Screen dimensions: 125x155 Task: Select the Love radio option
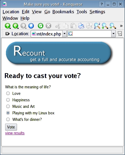coord(8,93)
